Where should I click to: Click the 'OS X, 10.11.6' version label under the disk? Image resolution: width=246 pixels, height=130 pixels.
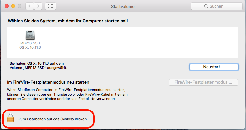pyautogui.click(x=30, y=47)
